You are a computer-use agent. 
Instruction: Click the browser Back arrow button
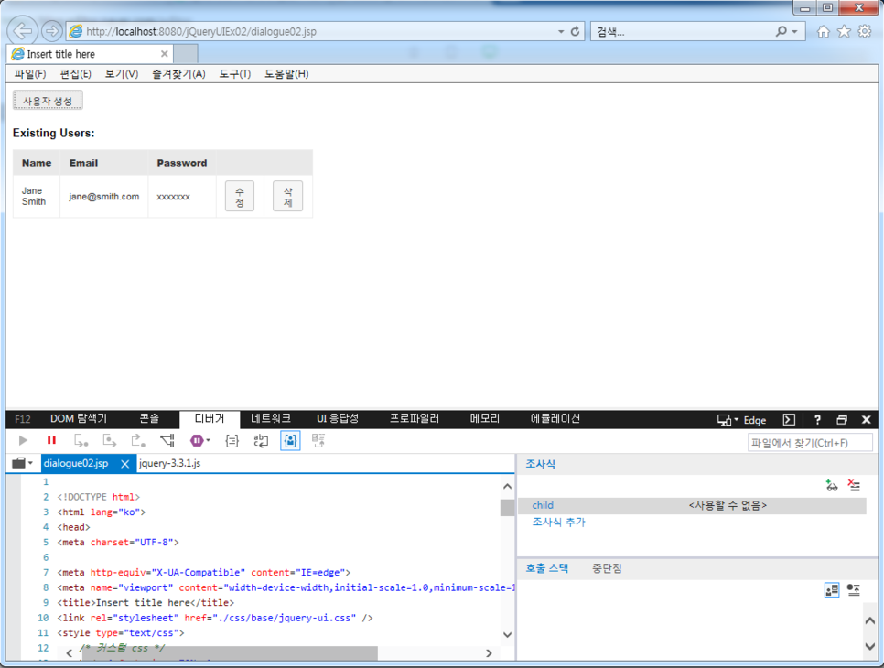23,30
